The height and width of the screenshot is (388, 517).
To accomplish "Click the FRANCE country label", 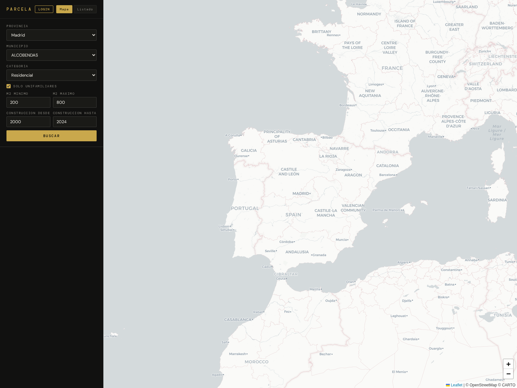I will [392, 68].
